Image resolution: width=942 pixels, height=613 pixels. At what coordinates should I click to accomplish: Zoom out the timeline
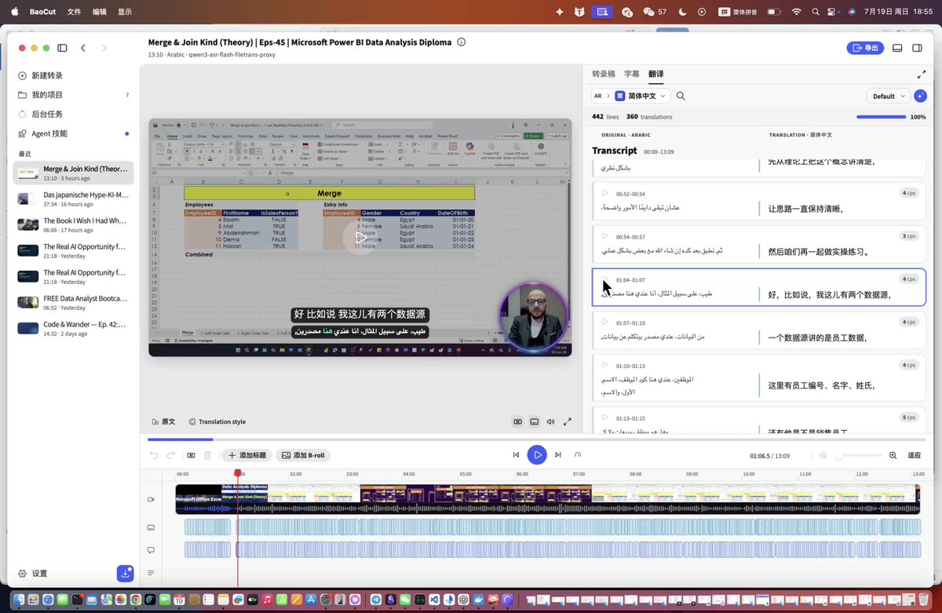point(823,455)
